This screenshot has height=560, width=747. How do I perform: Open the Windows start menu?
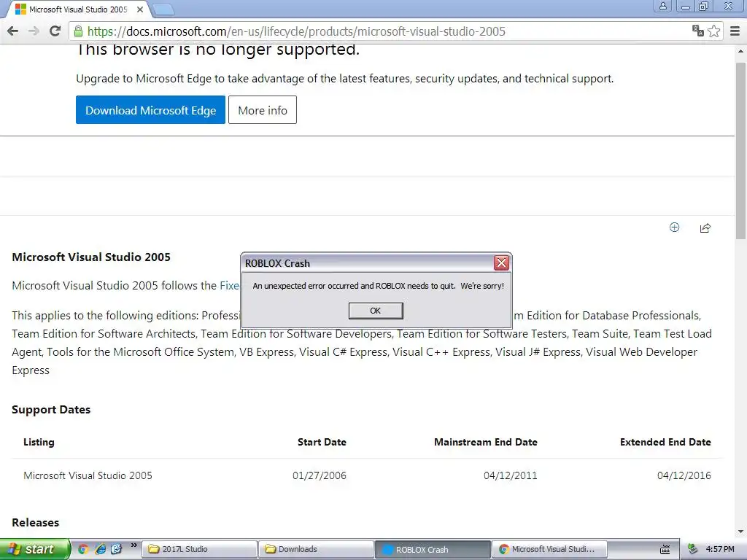coord(34,549)
